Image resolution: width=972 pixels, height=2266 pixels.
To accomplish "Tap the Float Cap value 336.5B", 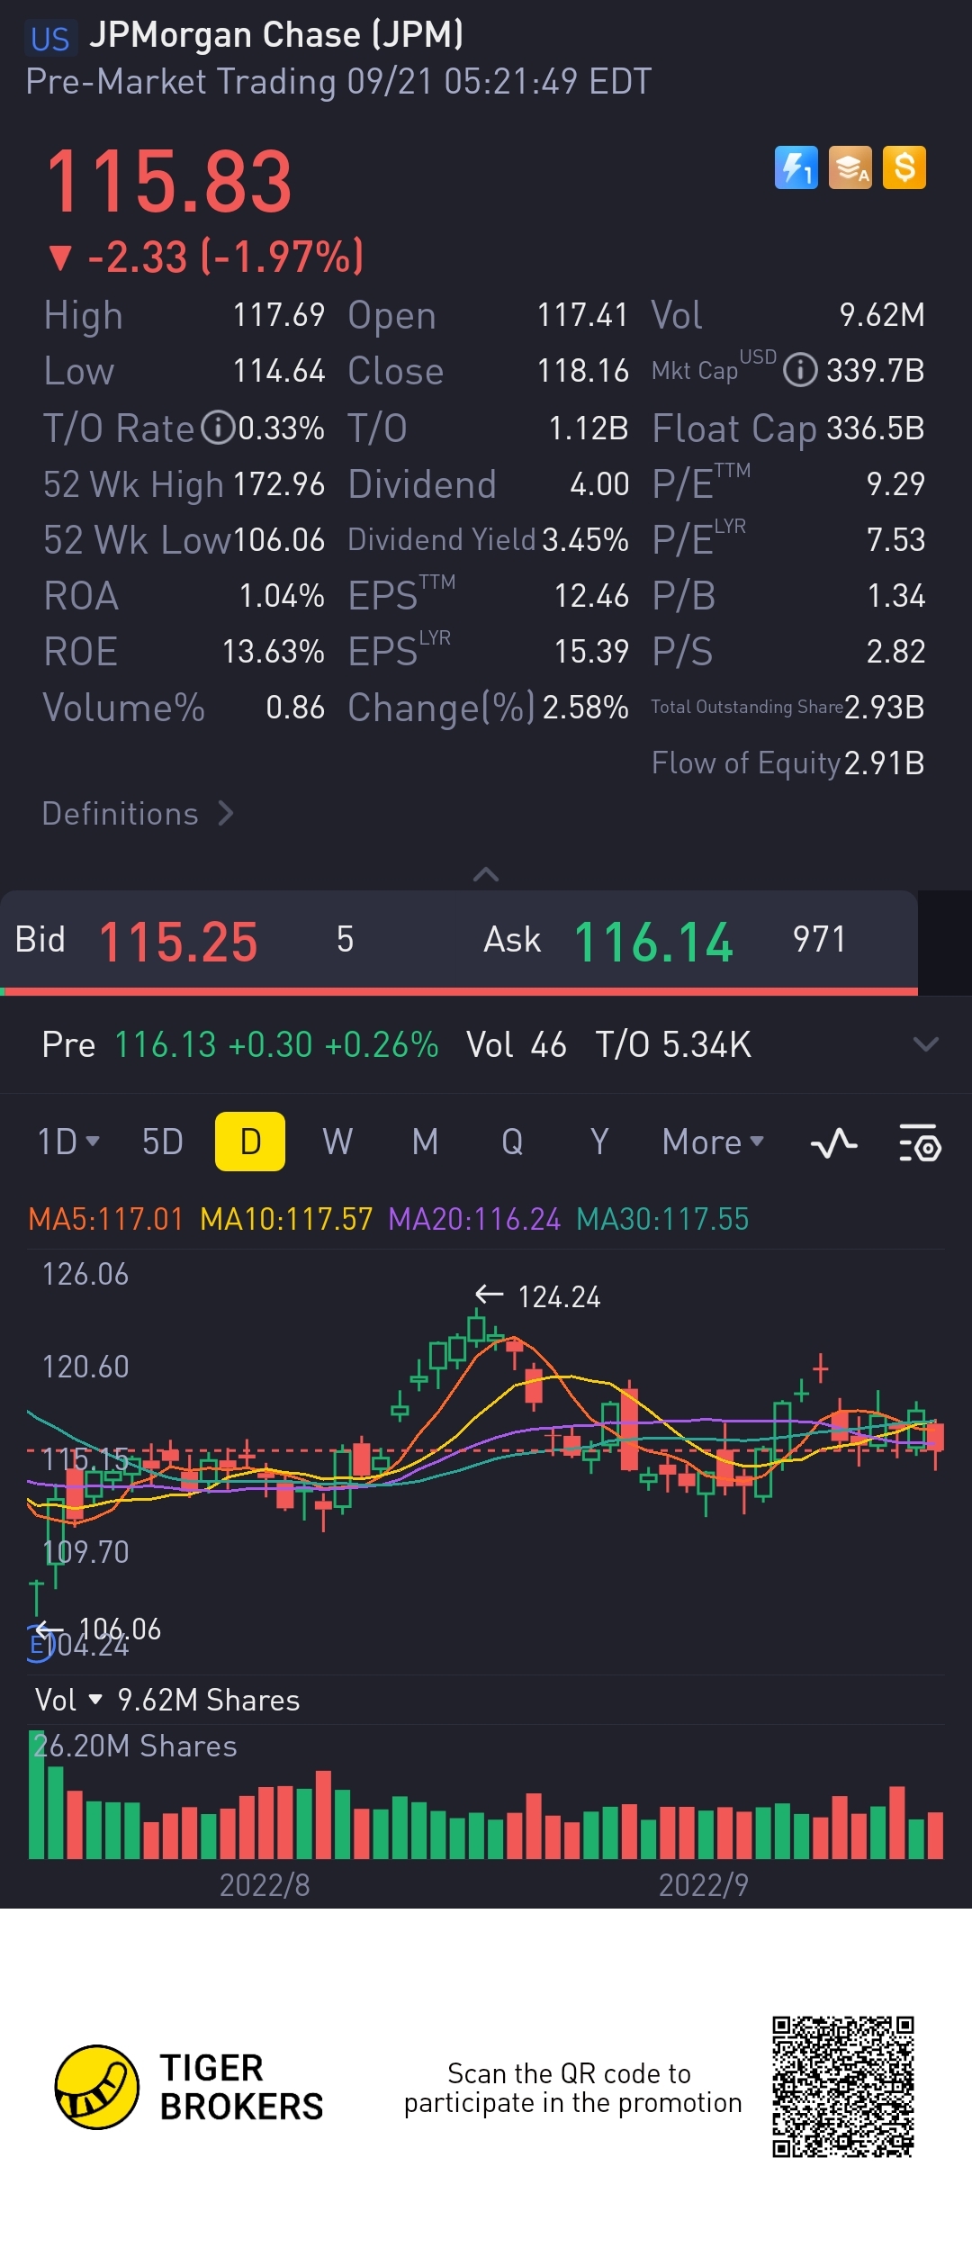I will click(x=876, y=429).
